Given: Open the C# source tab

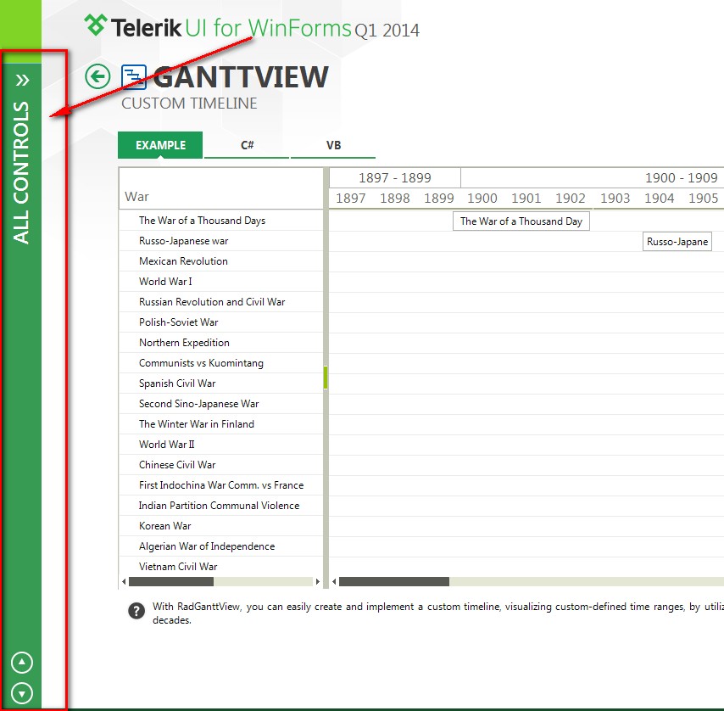Looking at the screenshot, I should tap(247, 145).
